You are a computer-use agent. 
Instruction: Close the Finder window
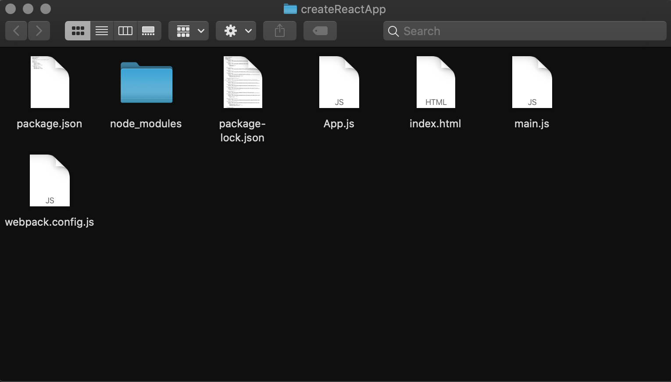[x=11, y=9]
